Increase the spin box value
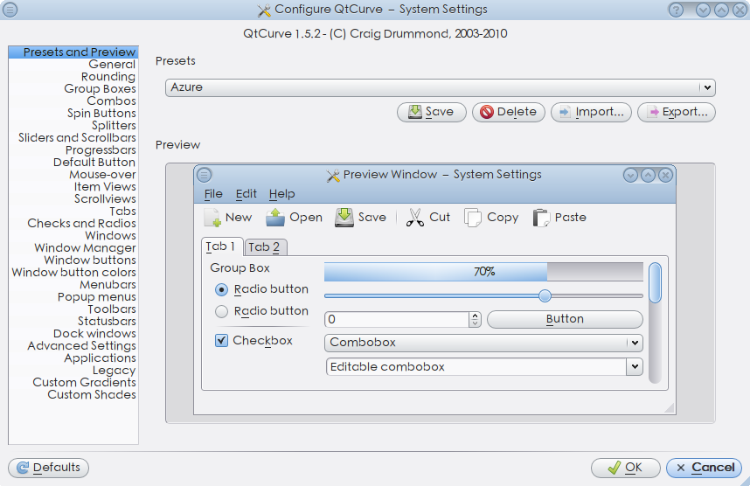Screen dimensions: 750x486 (475, 316)
